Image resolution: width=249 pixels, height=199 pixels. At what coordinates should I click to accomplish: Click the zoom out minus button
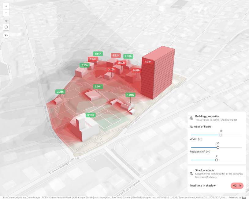point(6,13)
